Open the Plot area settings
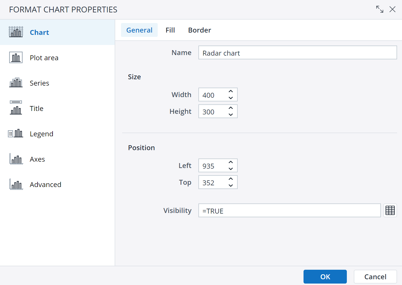Image resolution: width=402 pixels, height=285 pixels. 44,58
